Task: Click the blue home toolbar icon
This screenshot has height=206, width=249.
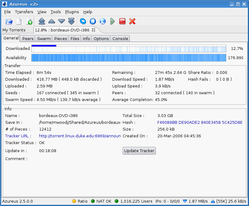Action: (93, 21)
